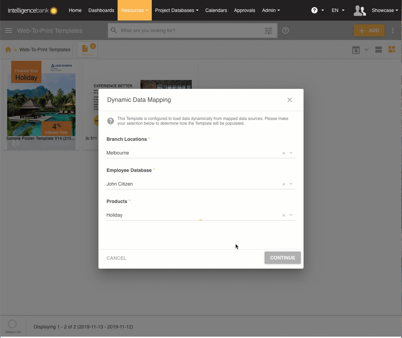Expand the Employee Database dropdown
402x338 pixels.
coord(291,184)
